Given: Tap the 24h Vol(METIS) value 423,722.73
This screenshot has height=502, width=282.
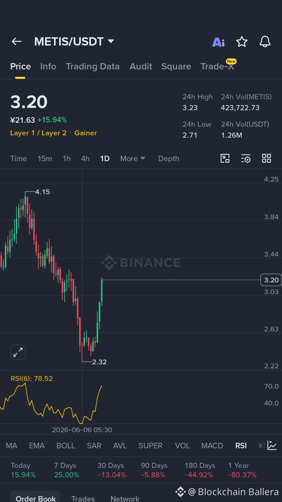Looking at the screenshot, I should [240, 108].
